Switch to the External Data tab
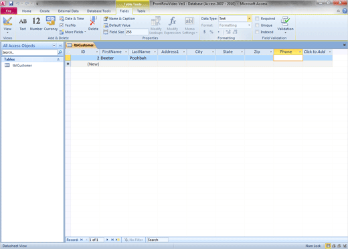 [68, 11]
